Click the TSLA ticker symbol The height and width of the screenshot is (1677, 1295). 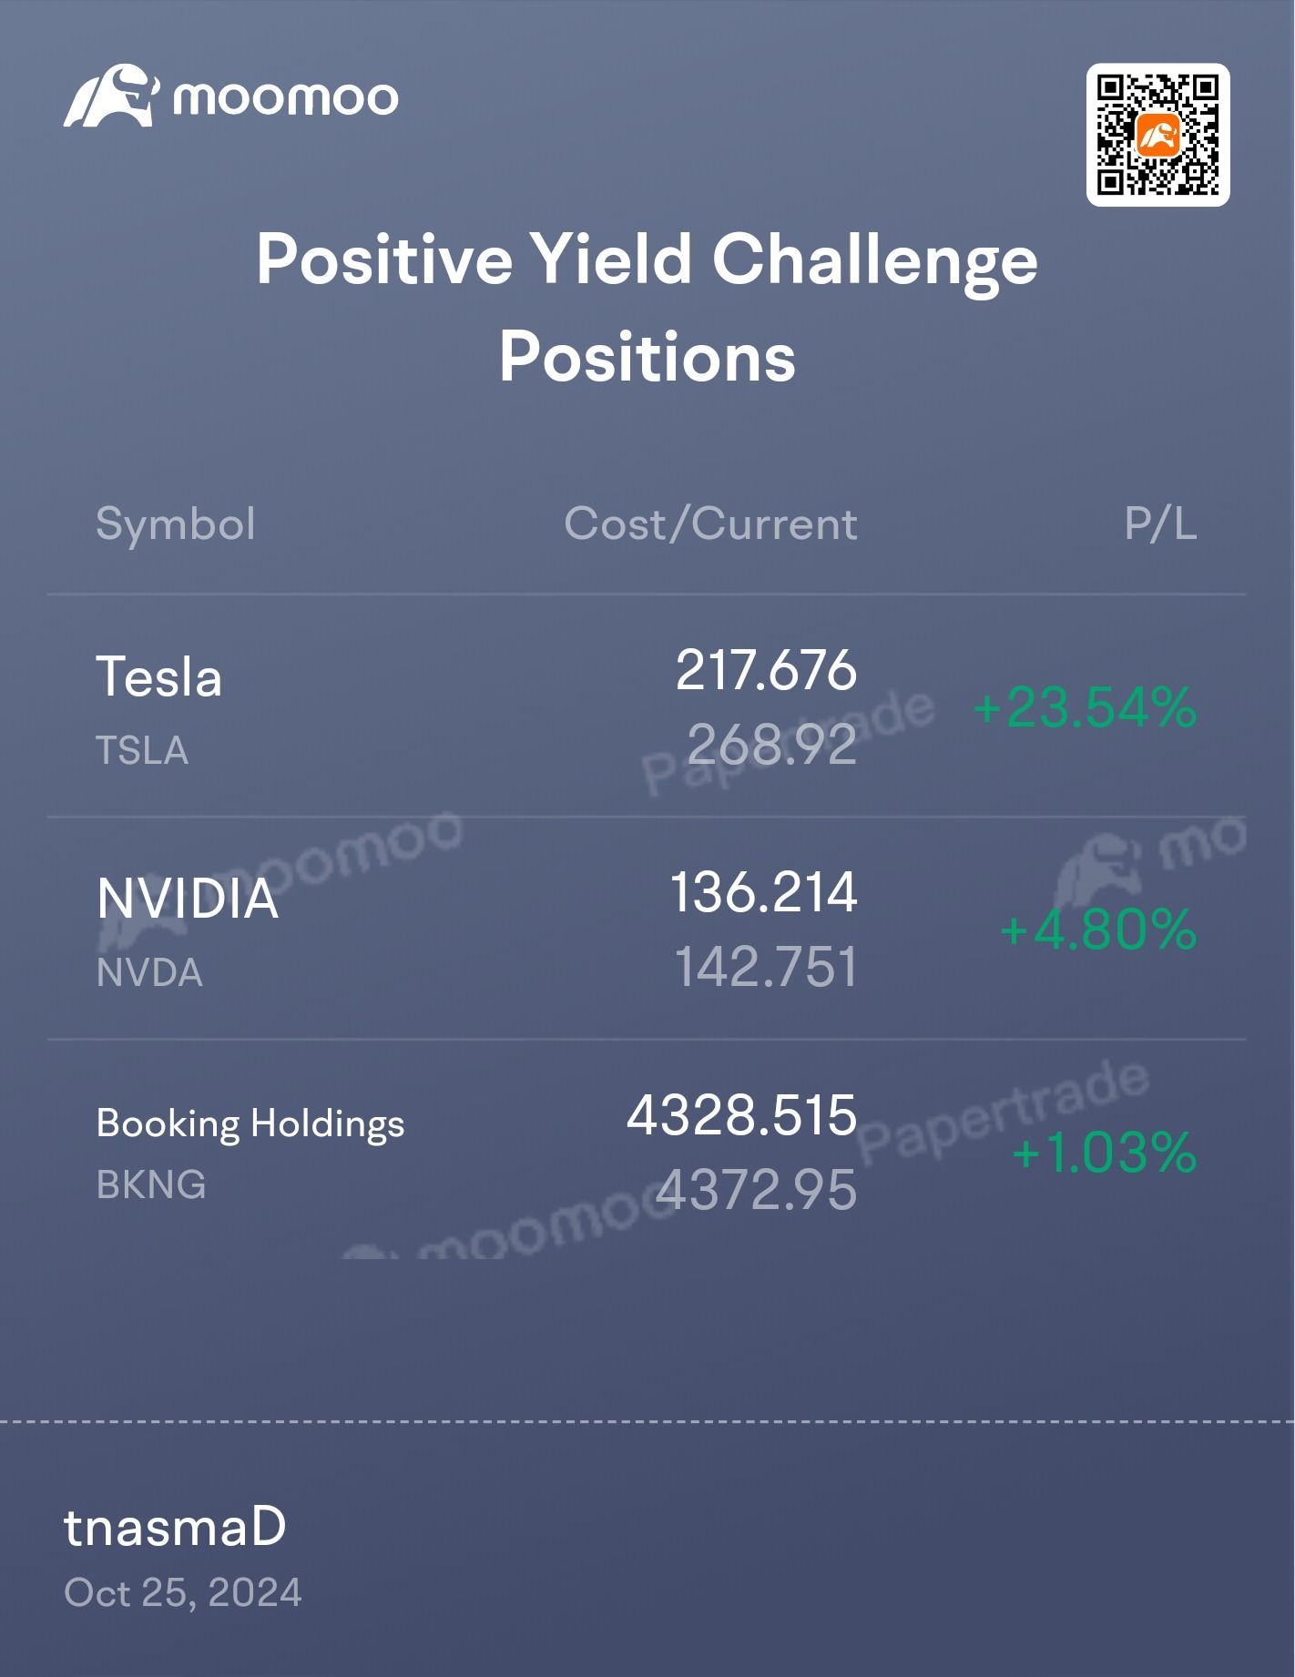(x=142, y=751)
